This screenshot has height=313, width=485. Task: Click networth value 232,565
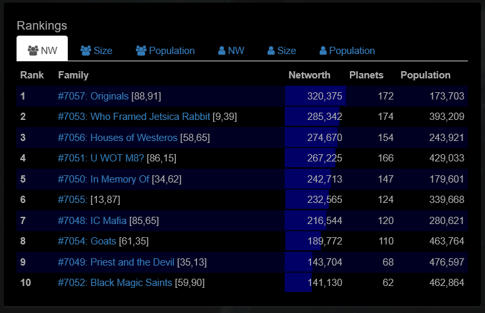(324, 200)
